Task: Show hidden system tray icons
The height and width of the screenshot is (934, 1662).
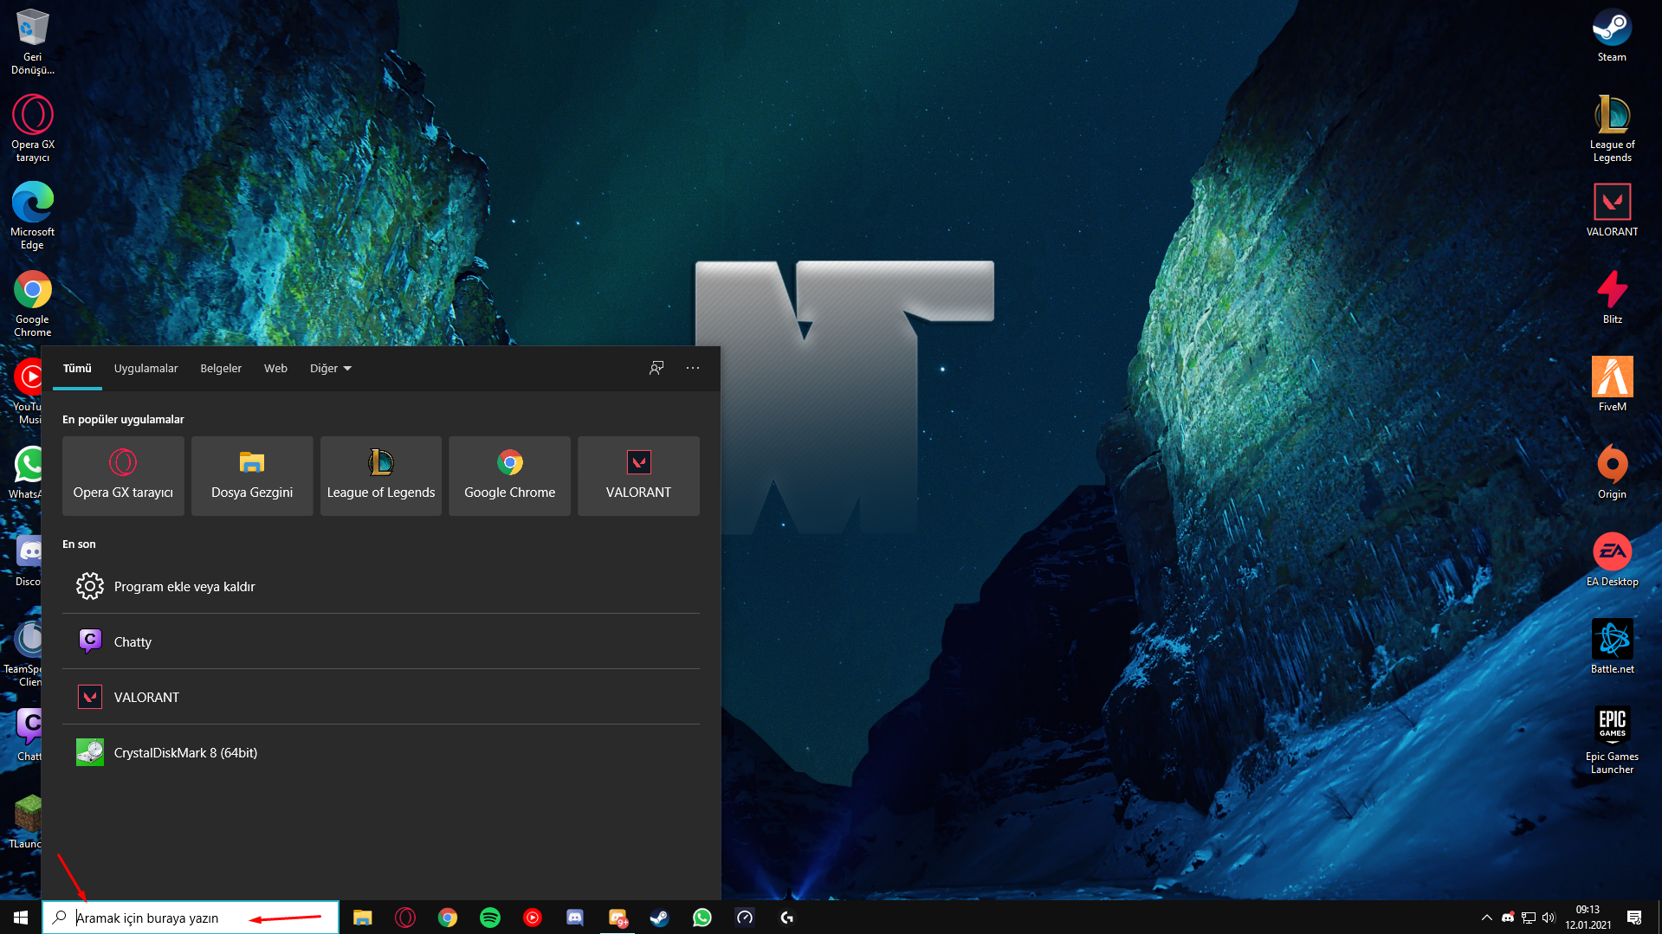Action: click(1486, 918)
